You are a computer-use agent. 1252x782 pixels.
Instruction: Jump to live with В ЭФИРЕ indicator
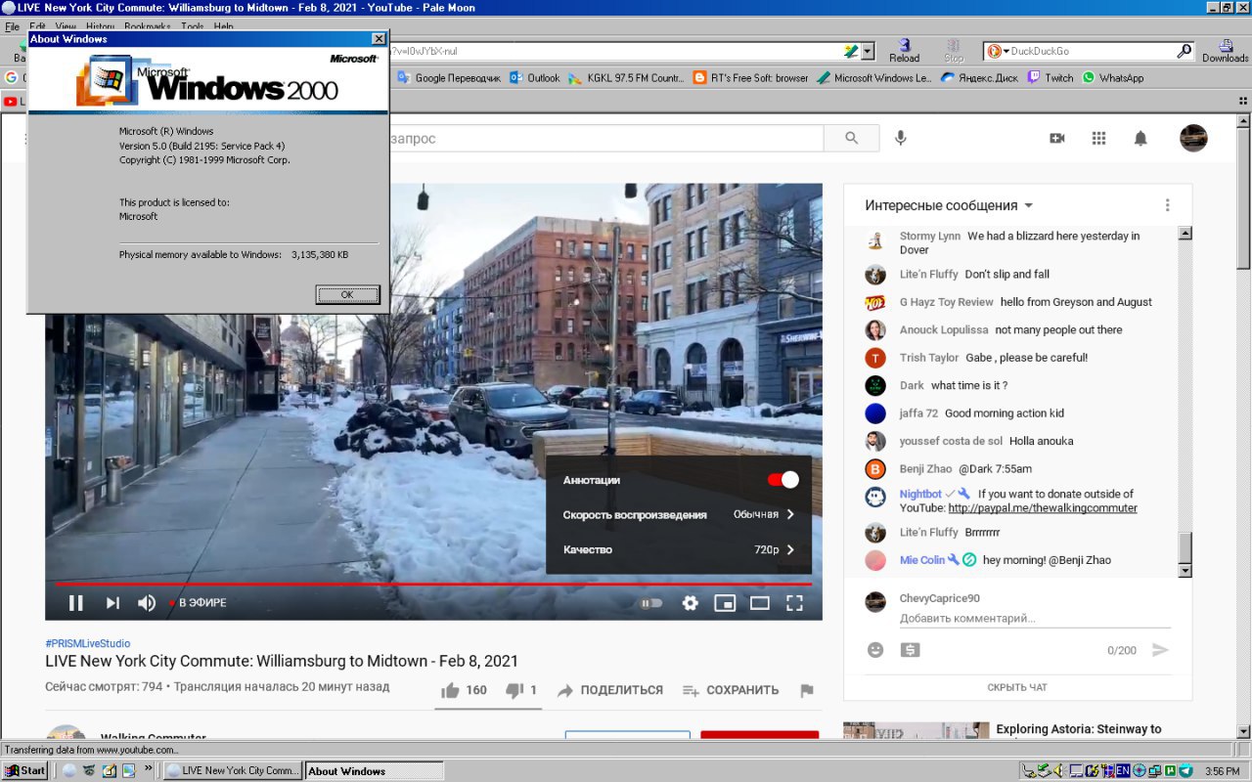pos(198,603)
